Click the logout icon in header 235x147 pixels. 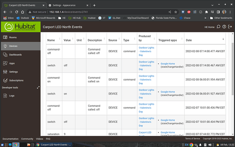coord(230,27)
